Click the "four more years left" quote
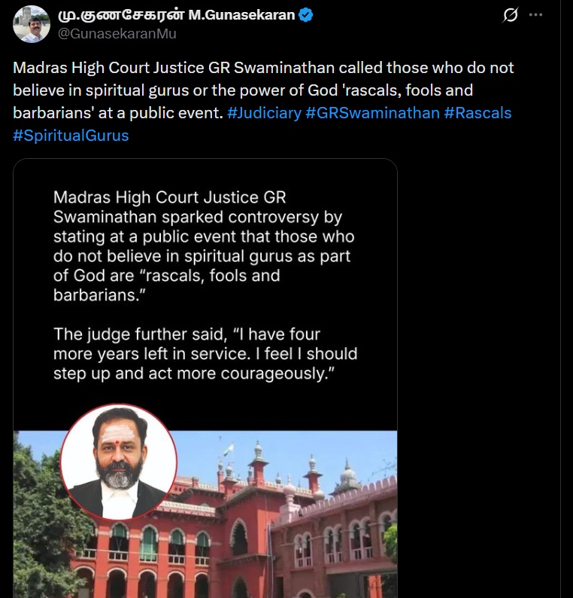 click(x=205, y=353)
